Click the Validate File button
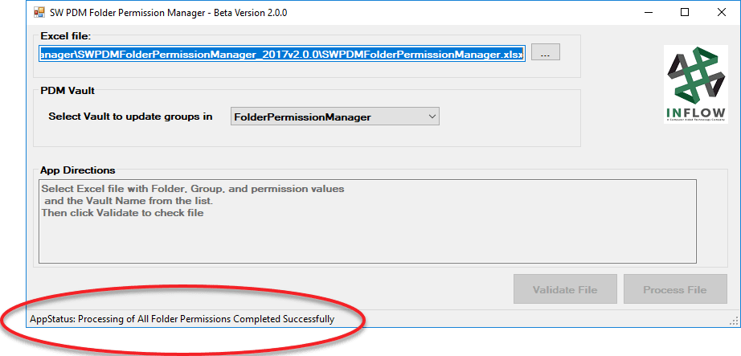The width and height of the screenshot is (741, 356). pos(565,289)
